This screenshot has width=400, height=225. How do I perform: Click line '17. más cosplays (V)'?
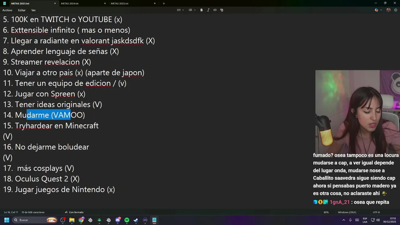[39, 168]
